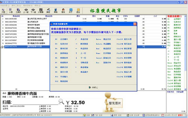This screenshot has width=188, height=118.
Task: Focus the 扫描 barcode input field
Action: pos(35,102)
